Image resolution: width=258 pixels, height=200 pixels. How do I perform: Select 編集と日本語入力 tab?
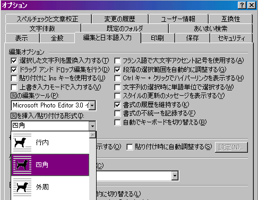(x=108, y=38)
